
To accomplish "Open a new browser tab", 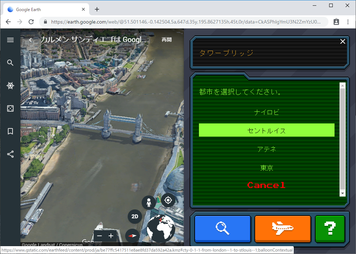I will [x=97, y=9].
